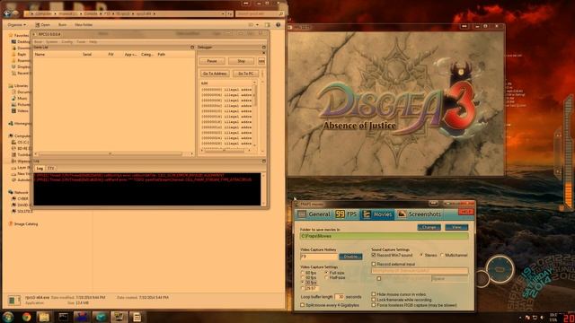Image resolution: width=575 pixels, height=323 pixels.
Task: Select Videos under Libraries
Action: [22, 110]
